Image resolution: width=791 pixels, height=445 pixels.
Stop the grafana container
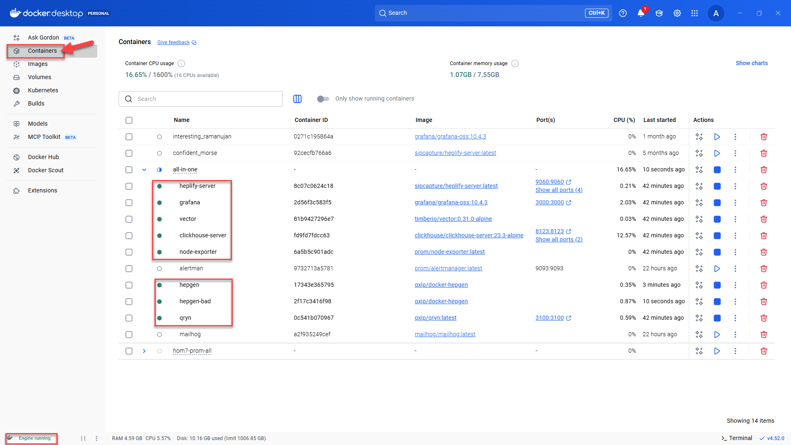click(x=717, y=202)
